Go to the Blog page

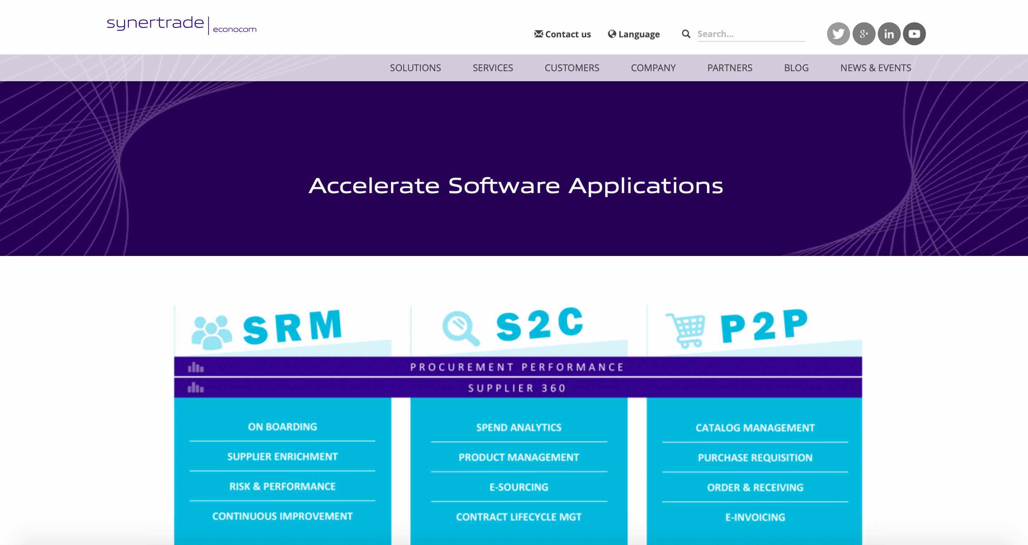point(796,68)
